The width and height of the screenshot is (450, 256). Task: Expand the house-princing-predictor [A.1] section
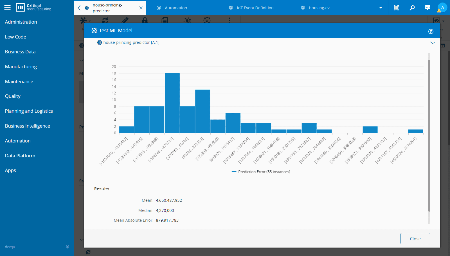click(x=433, y=43)
